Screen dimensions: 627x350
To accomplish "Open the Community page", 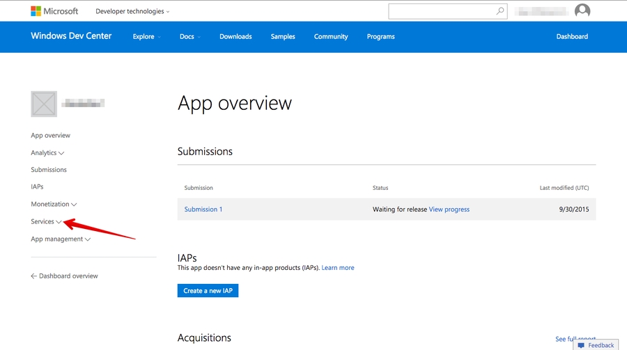I will click(x=331, y=37).
